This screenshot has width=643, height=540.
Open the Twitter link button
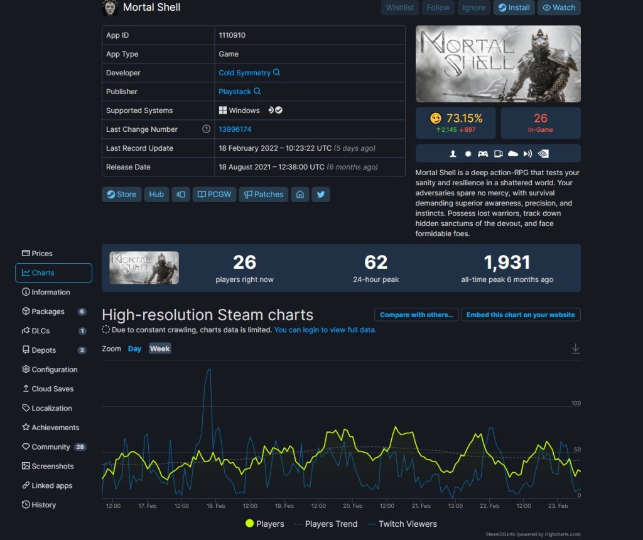click(321, 195)
